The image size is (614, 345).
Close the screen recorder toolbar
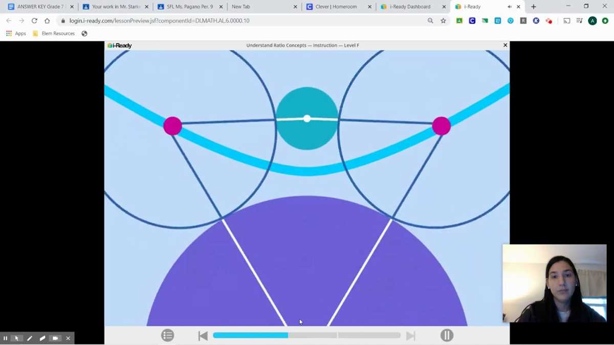(x=68, y=338)
